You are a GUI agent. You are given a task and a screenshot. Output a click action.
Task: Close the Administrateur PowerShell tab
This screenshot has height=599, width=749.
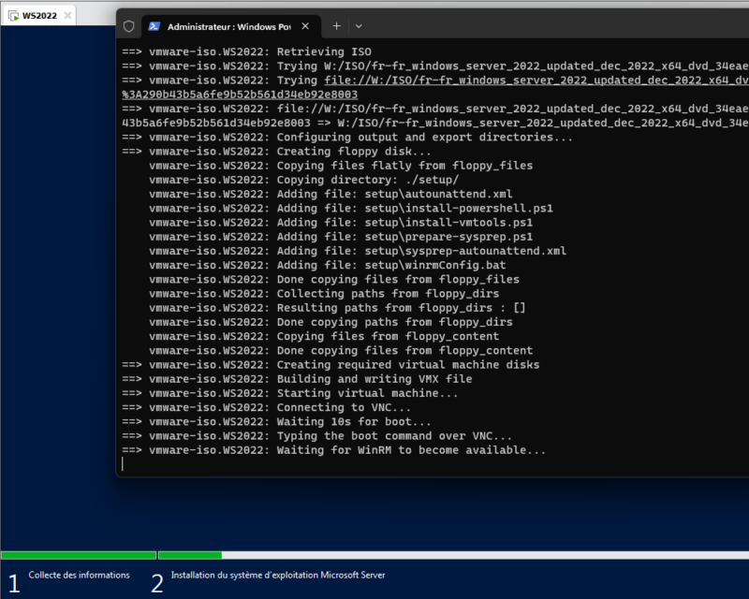point(304,26)
